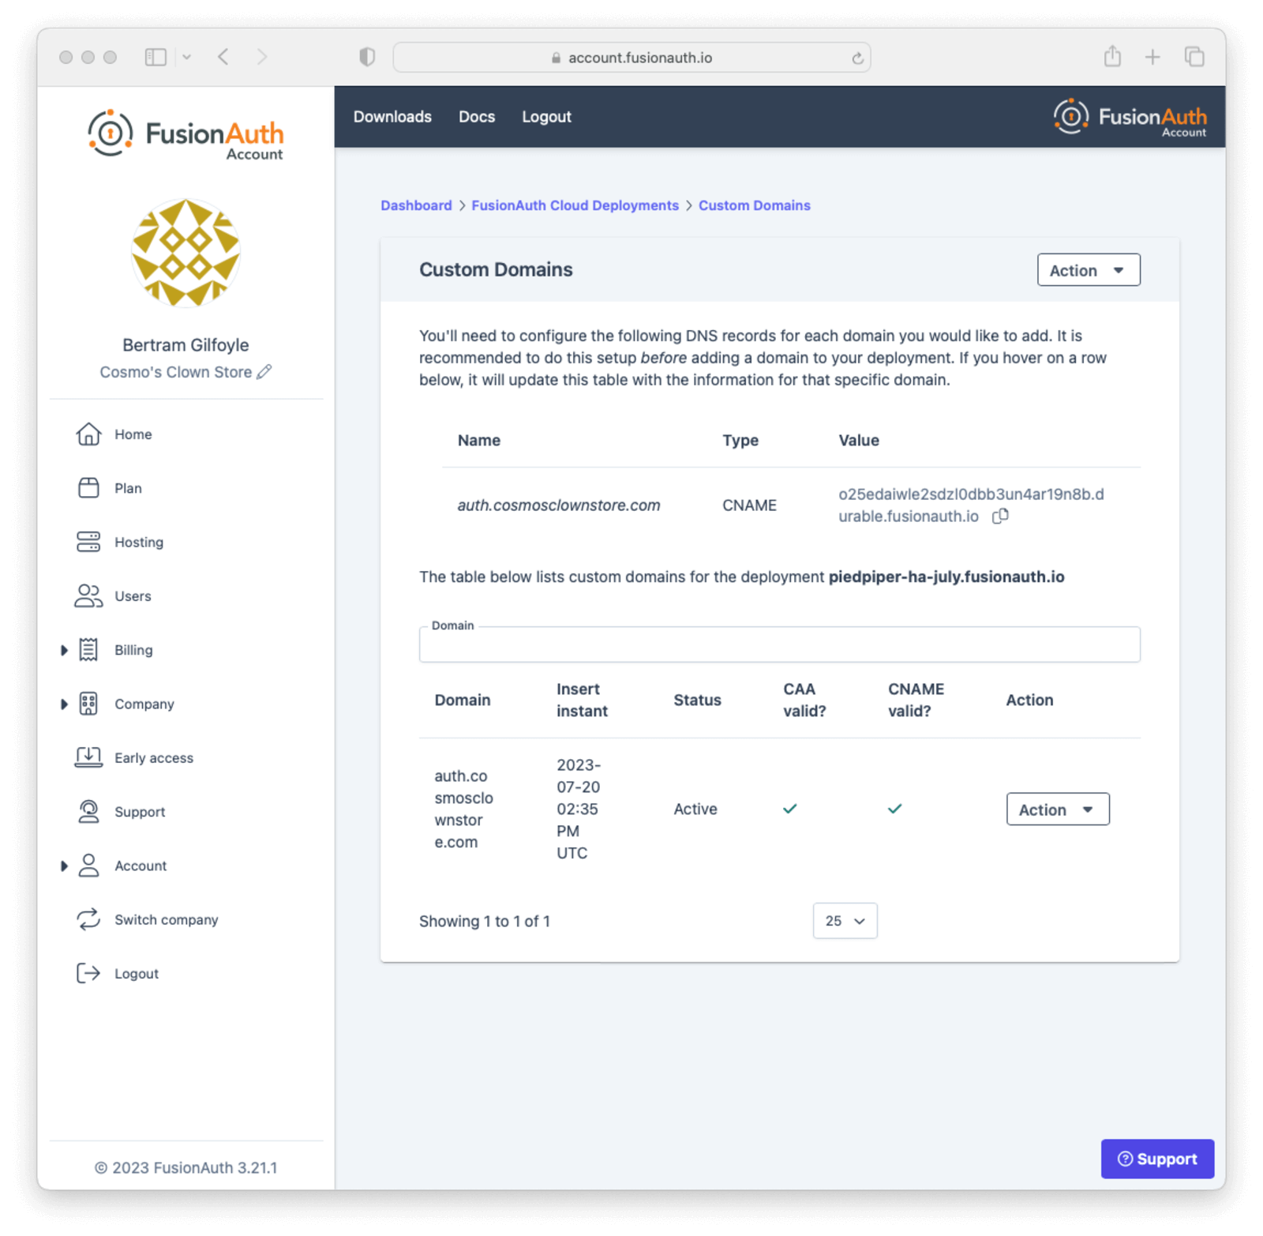Expand the Company menu triangle
This screenshot has width=1263, height=1236.
pos(64,704)
